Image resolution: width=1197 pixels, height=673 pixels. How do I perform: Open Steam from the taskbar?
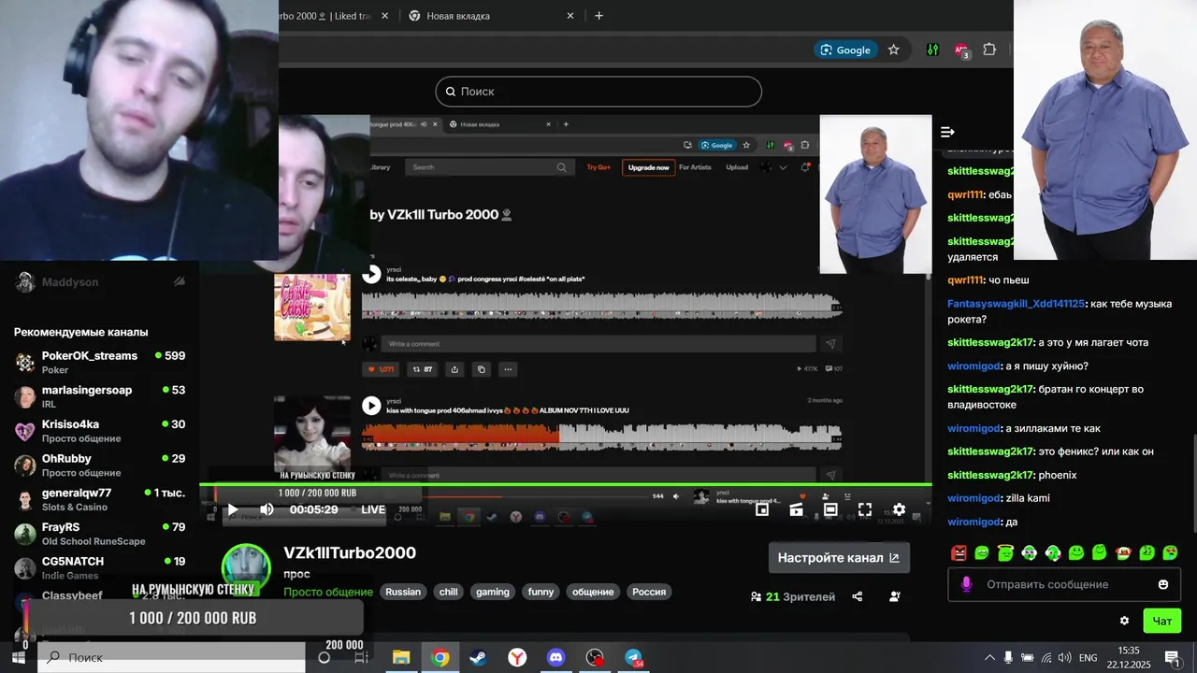478,657
